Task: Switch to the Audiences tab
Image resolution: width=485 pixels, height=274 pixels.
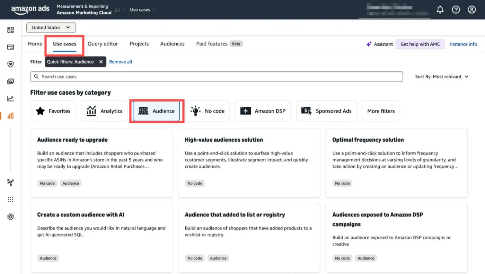Action: click(172, 44)
